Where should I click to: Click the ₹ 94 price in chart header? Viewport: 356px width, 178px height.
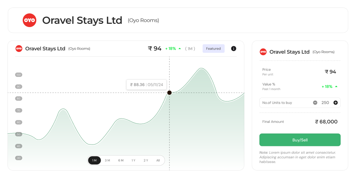coord(155,48)
